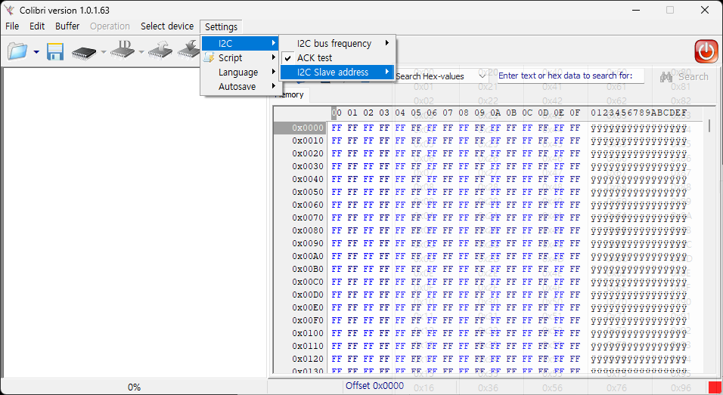Click the ASCII column header 0123456789ABCDEF

click(638, 113)
